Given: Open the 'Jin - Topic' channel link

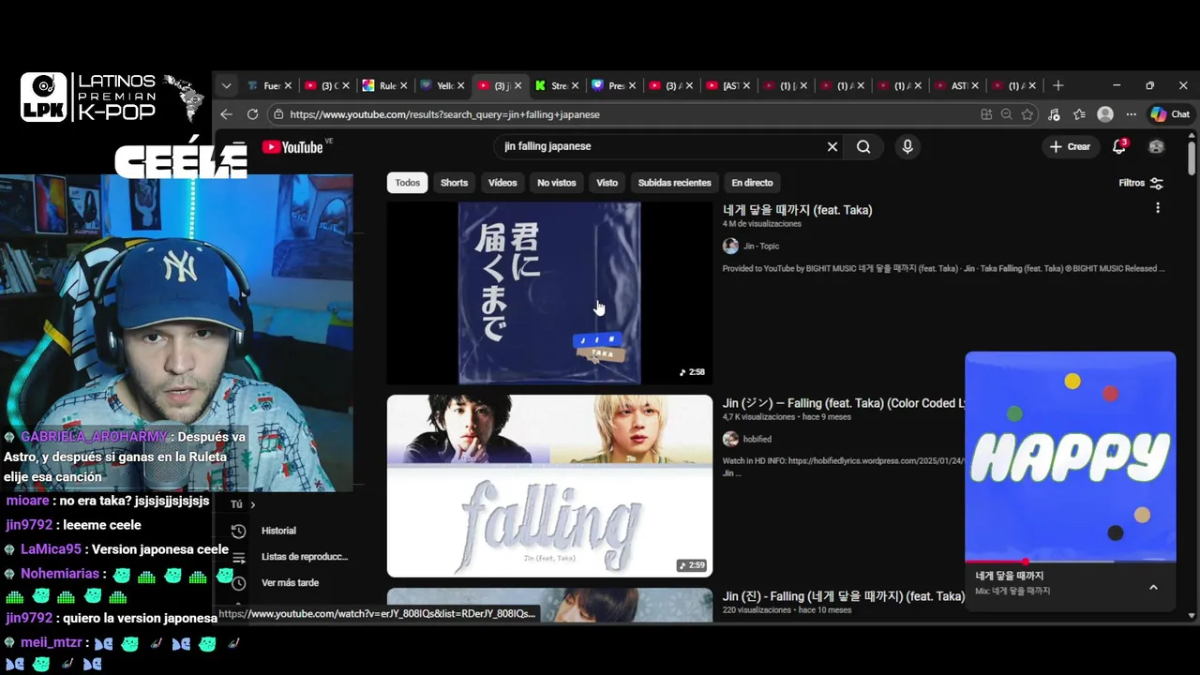Looking at the screenshot, I should [x=761, y=247].
